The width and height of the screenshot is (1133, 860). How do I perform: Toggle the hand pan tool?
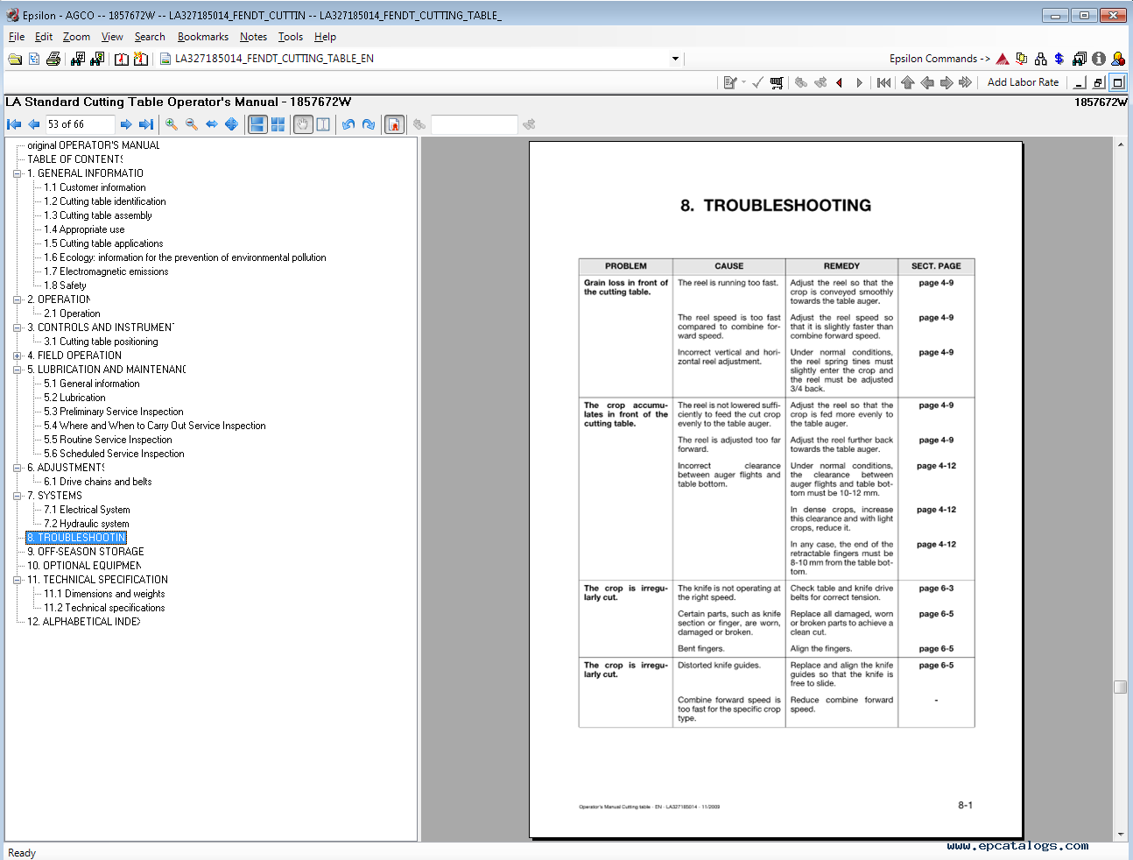click(303, 124)
